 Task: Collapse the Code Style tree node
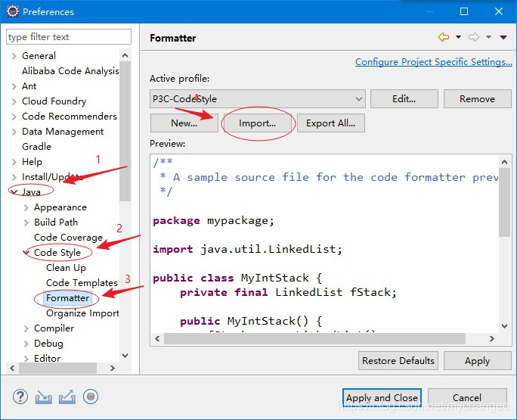tap(26, 253)
